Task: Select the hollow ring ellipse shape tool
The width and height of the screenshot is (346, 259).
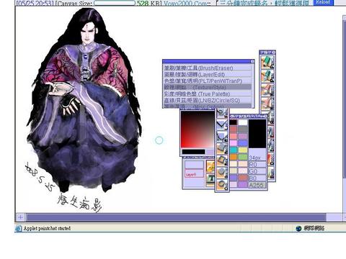Action: tap(222, 184)
